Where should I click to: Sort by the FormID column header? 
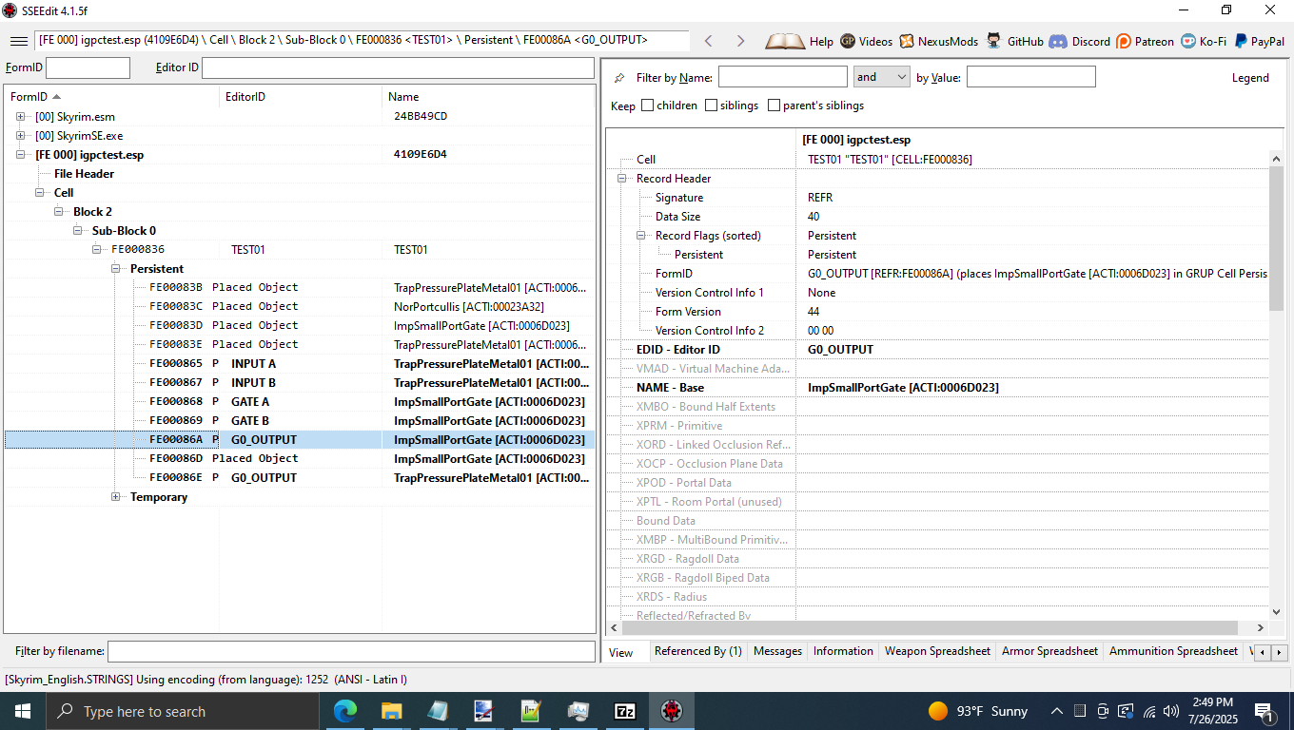111,97
